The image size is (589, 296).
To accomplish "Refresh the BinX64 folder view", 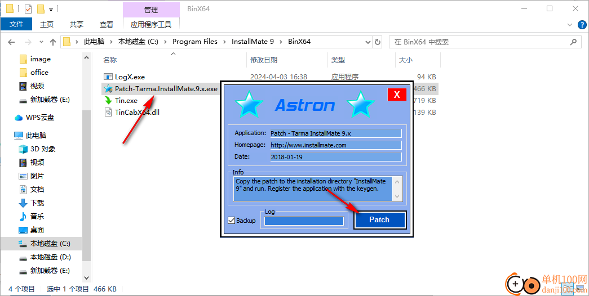I will point(378,42).
